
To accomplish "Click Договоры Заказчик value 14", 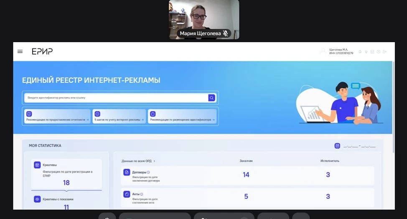I will [246, 175].
